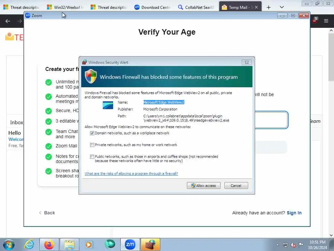Maximize the Zoom window
Image resolution: width=334 pixels, height=251 pixels.
tap(293, 16)
